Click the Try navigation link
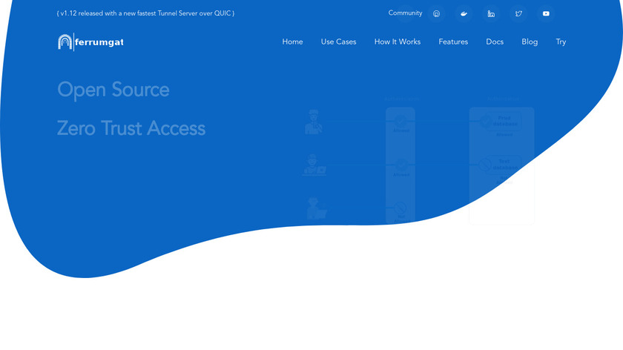Viewport: 623px width, 350px height. point(561,42)
